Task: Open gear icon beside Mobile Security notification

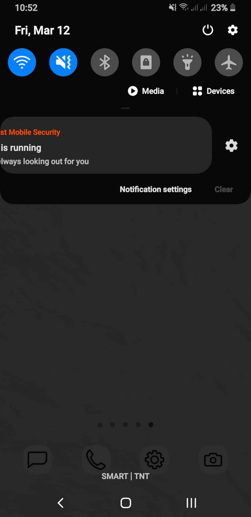Action: point(231,146)
